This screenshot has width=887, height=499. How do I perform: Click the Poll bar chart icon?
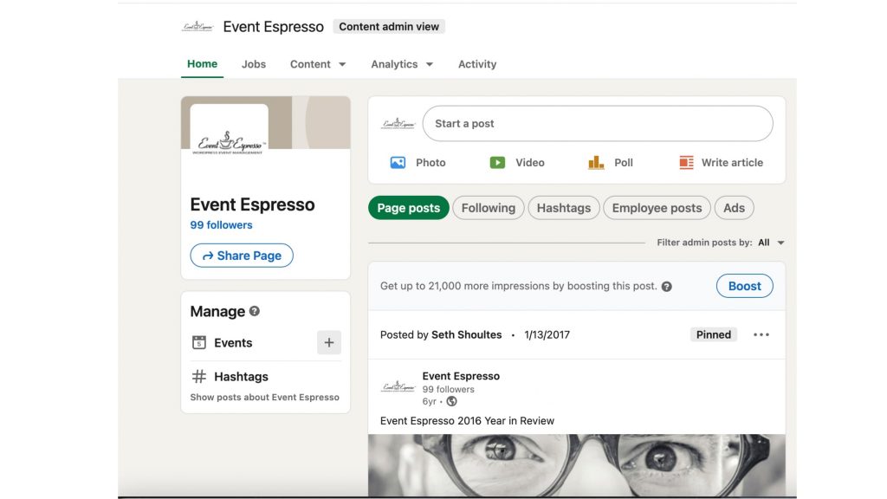(596, 163)
